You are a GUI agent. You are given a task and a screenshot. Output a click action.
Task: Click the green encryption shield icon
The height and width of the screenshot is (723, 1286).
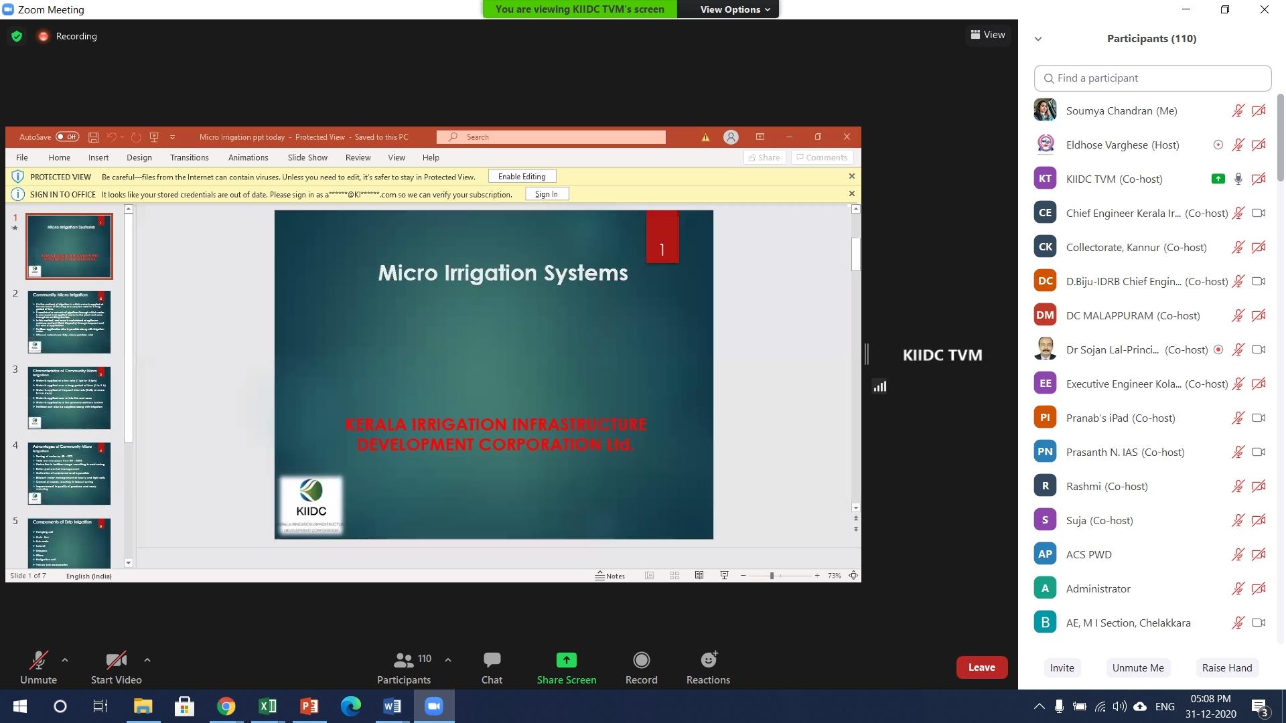(x=17, y=36)
